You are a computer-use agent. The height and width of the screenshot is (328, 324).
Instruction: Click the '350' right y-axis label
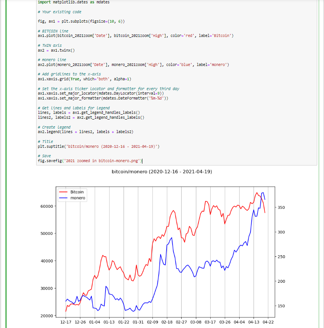click(x=281, y=207)
